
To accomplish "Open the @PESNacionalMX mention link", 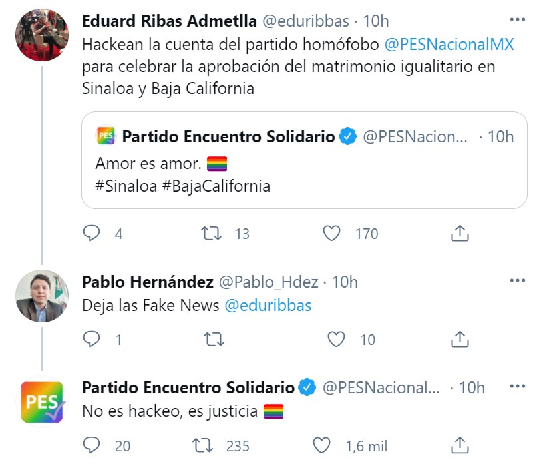I will [x=450, y=45].
